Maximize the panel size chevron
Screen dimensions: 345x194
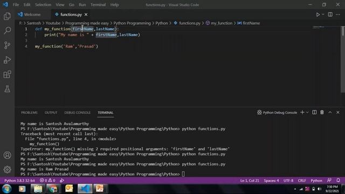330,113
